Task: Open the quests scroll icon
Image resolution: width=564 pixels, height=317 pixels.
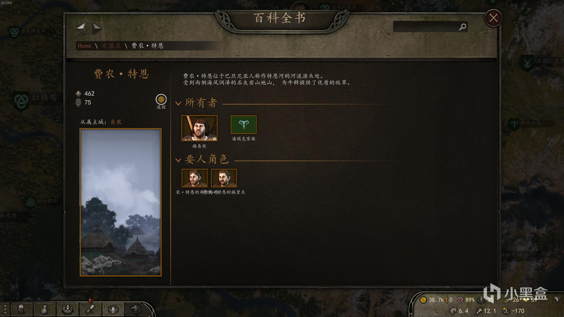Action: tap(90, 309)
